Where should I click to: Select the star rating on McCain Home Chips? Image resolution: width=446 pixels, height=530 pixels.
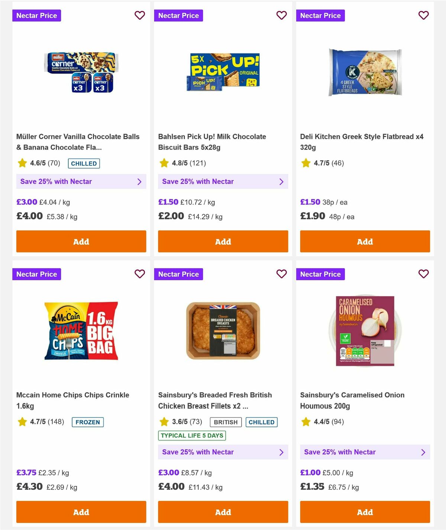[22, 422]
